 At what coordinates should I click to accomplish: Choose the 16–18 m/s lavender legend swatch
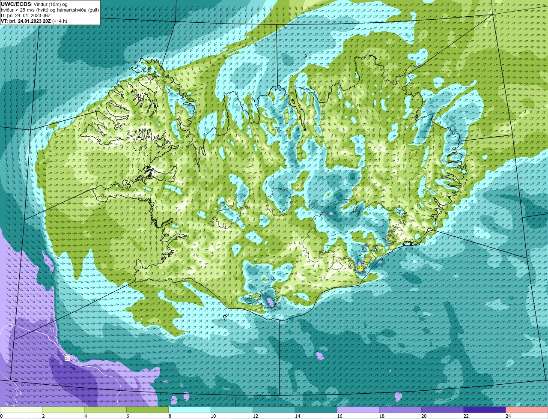(358, 410)
